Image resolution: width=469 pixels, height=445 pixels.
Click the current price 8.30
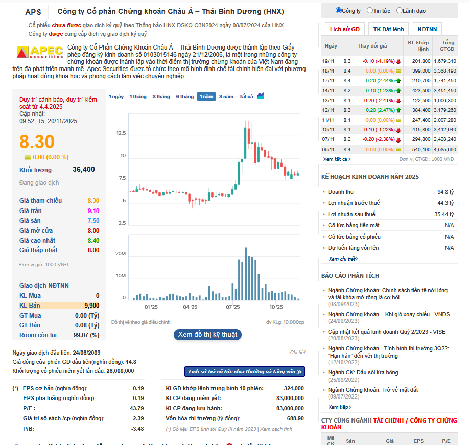tap(37, 142)
